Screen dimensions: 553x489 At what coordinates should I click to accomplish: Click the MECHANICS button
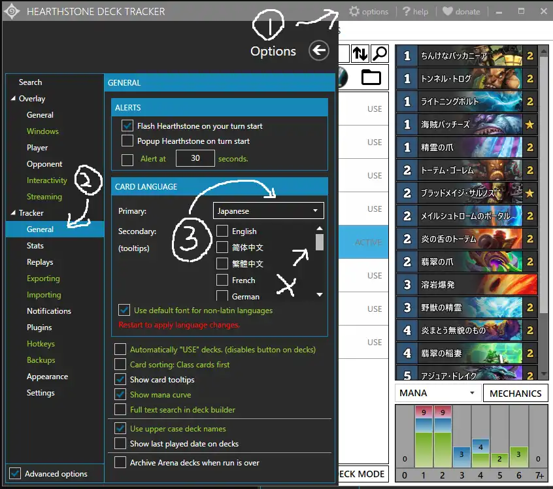click(x=515, y=393)
